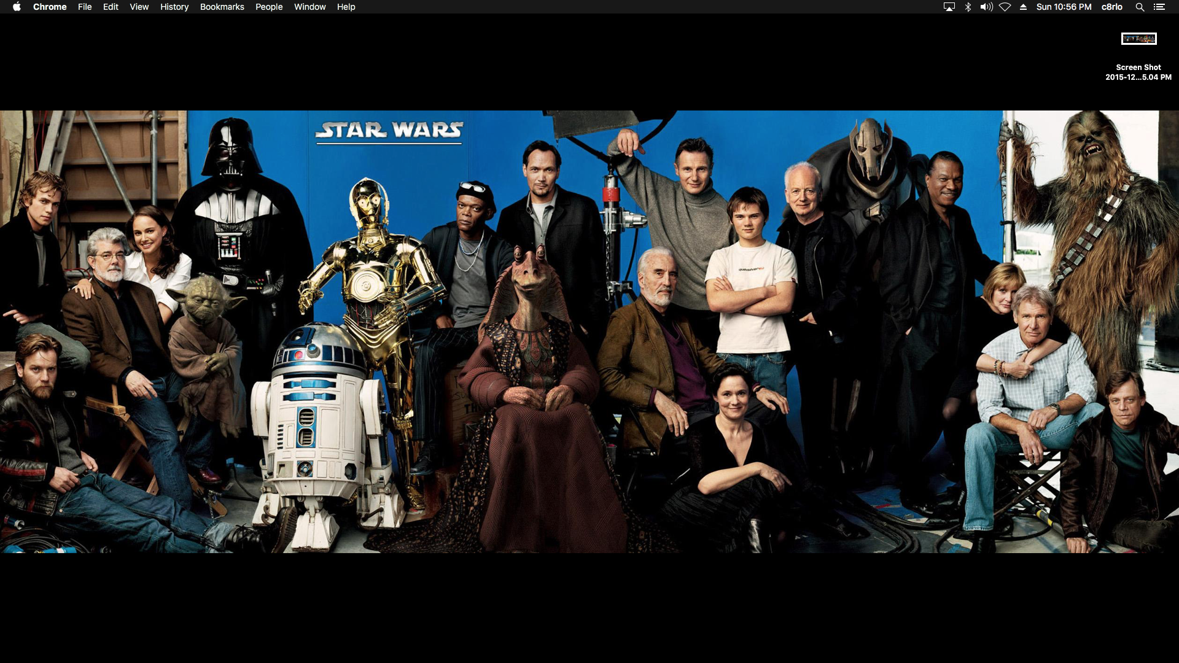
Task: Open the c8rlo user account menu
Action: [1112, 7]
